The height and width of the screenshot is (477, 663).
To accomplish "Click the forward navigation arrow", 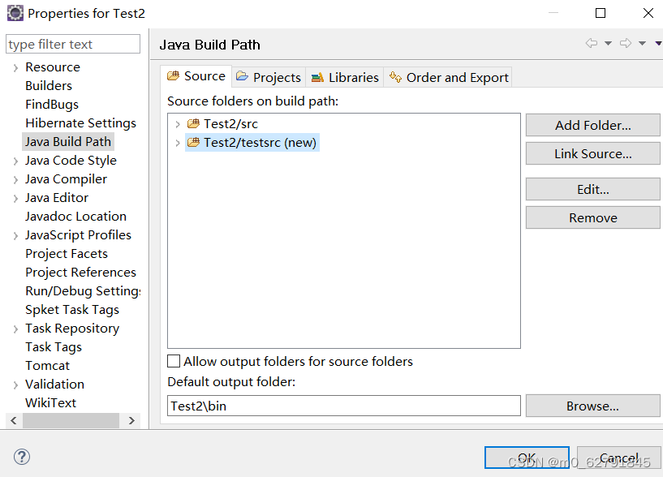I will click(625, 43).
